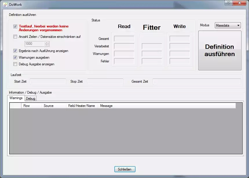Image resolution: width=249 pixels, height=178 pixels.
Task: Switch to the Debug tab
Action: (x=30, y=99)
